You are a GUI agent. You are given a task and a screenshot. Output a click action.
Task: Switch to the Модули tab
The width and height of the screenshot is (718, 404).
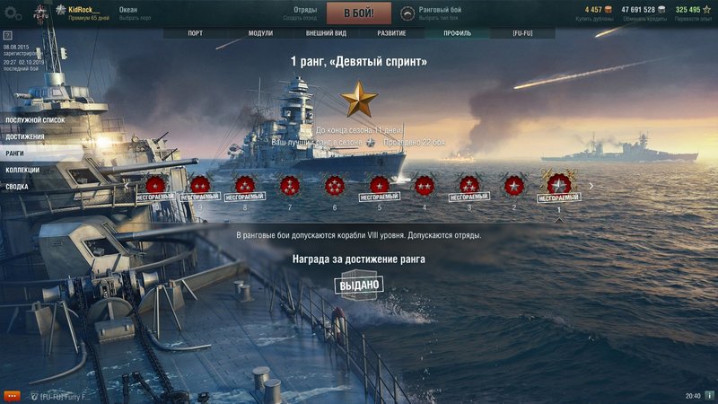(260, 33)
